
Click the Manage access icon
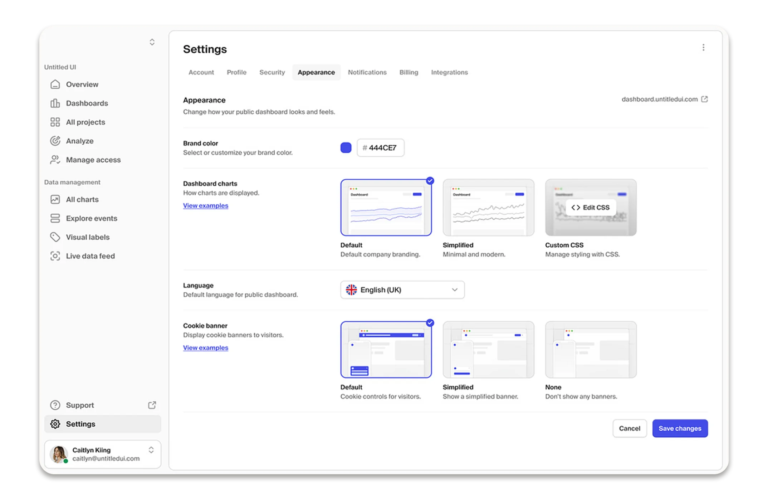55,160
